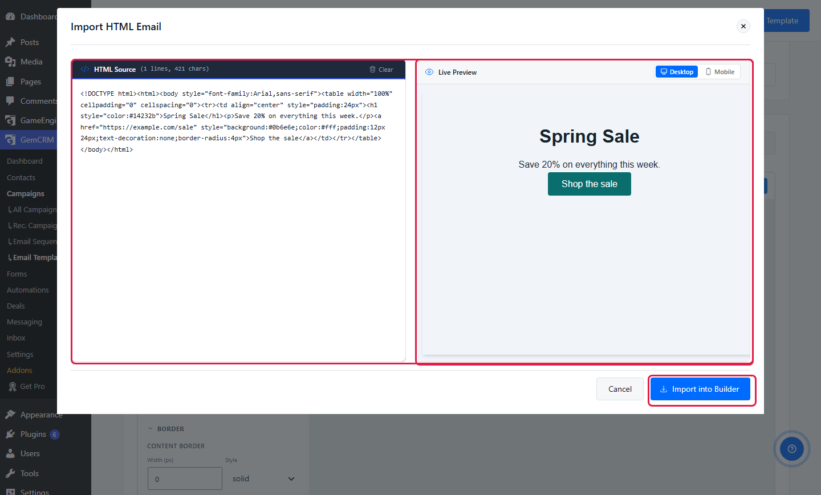Open Users via the person icon

click(10, 453)
